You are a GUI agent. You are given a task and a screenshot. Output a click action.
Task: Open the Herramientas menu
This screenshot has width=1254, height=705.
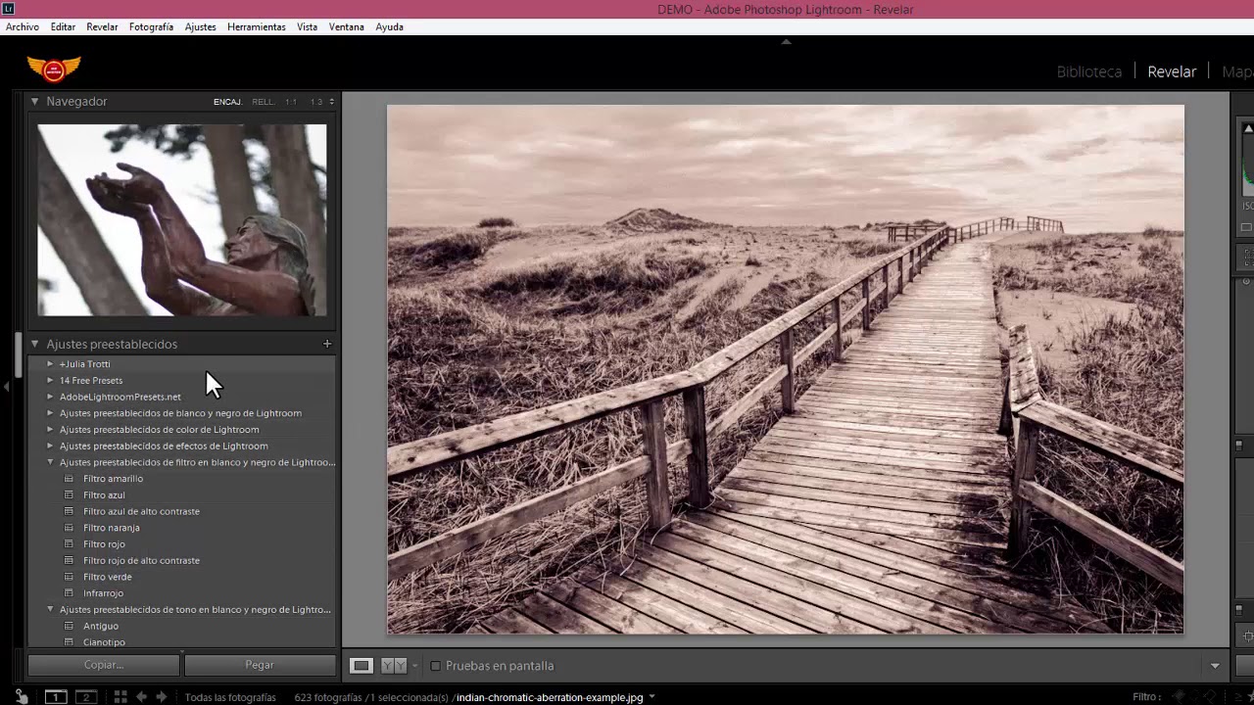(x=257, y=27)
